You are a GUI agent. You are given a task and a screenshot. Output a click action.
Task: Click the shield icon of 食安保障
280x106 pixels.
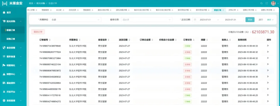coord(4,48)
